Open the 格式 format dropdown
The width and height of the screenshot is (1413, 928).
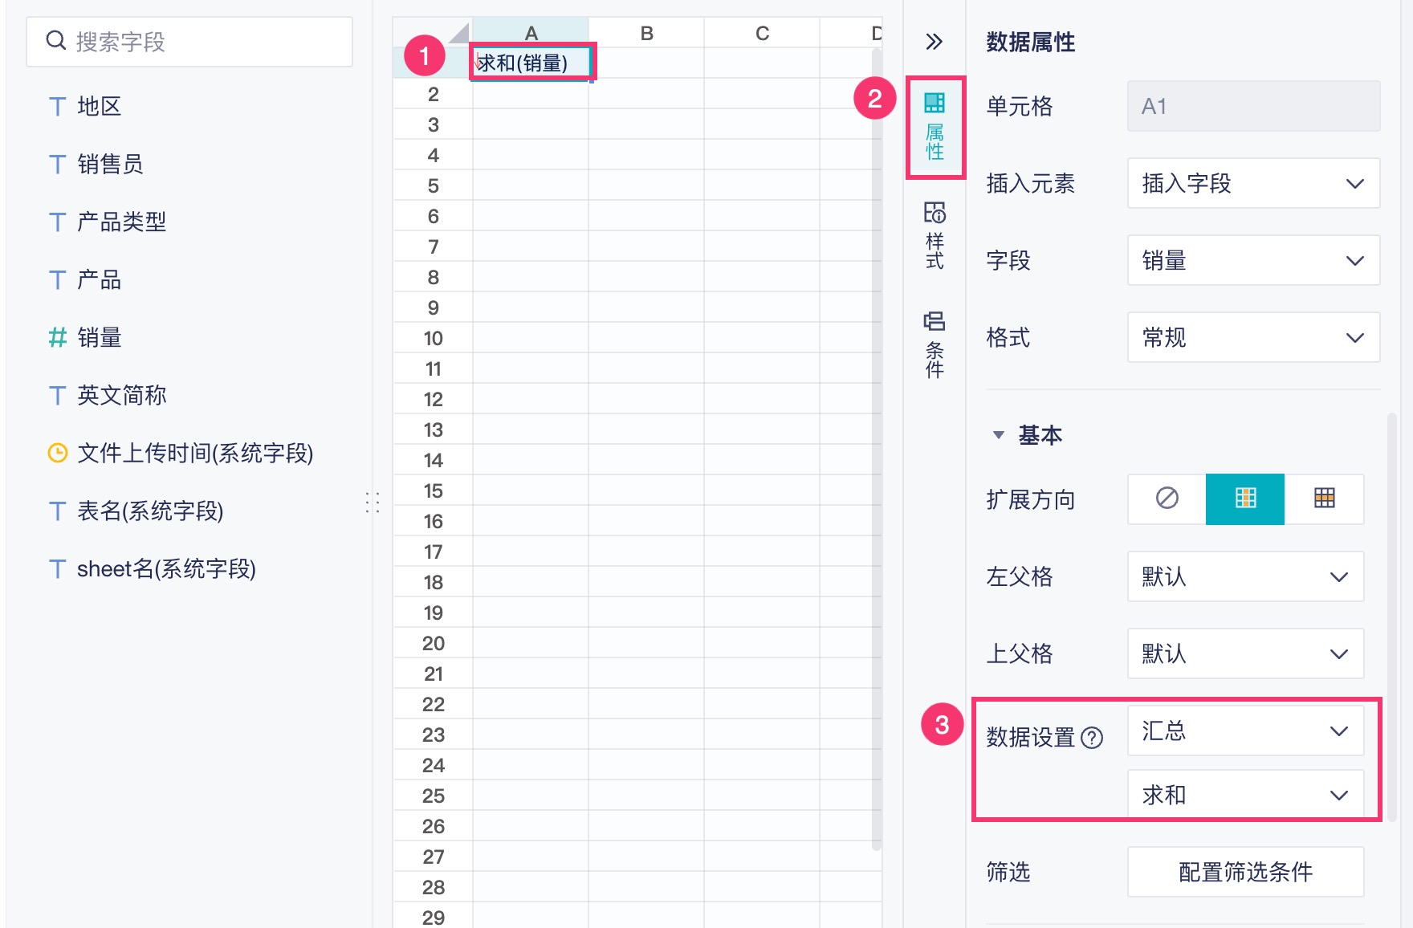pos(1252,337)
